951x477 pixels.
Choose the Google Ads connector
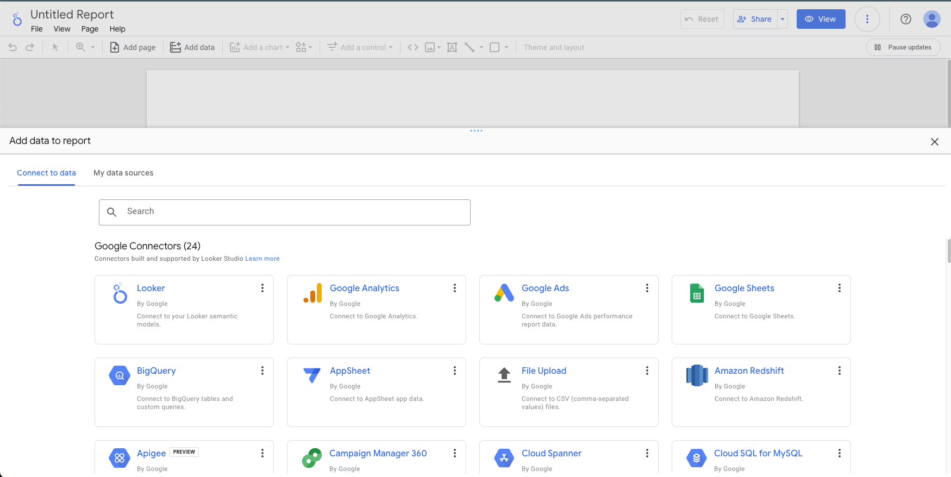pyautogui.click(x=569, y=310)
